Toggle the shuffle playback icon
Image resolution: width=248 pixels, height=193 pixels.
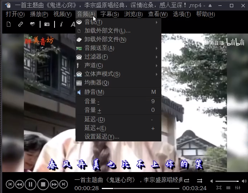[199, 180]
